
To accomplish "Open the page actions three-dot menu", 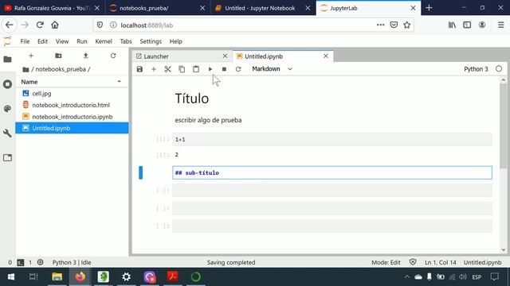I will pos(380,25).
